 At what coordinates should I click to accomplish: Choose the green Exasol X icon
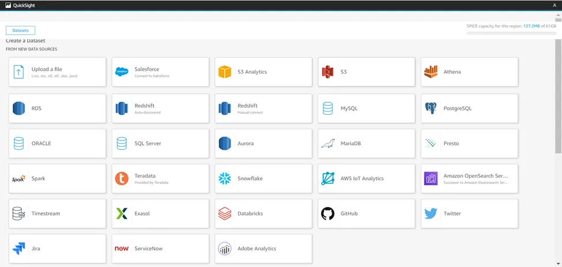point(122,213)
